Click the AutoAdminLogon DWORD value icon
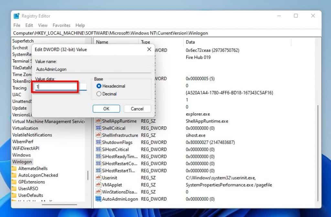 98,199
